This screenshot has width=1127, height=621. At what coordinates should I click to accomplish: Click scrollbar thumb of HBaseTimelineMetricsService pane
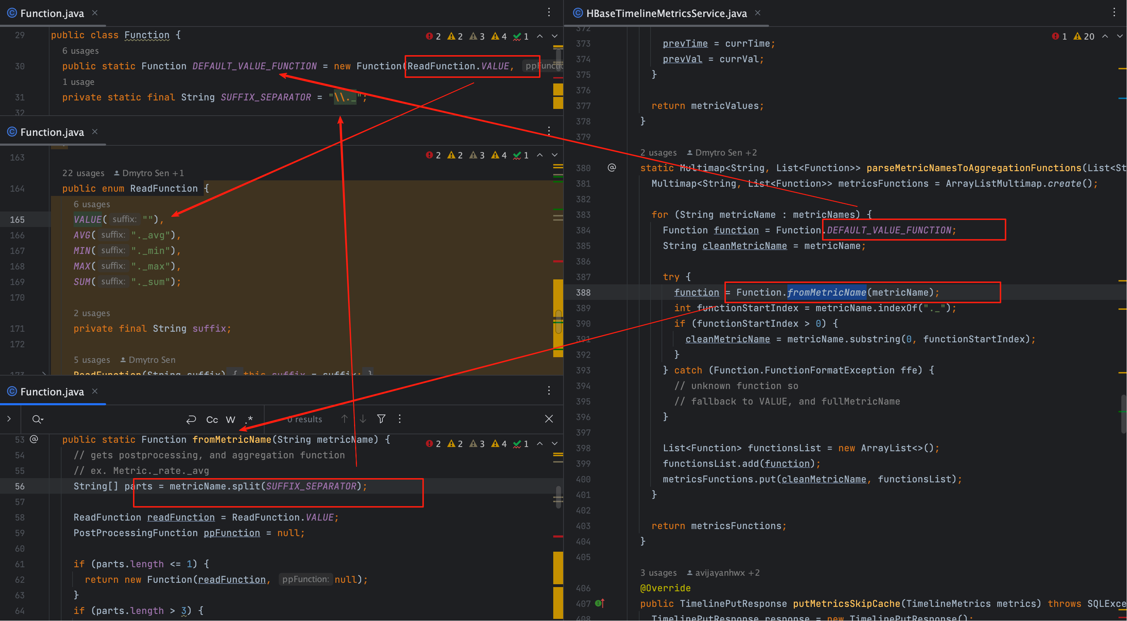(1124, 413)
